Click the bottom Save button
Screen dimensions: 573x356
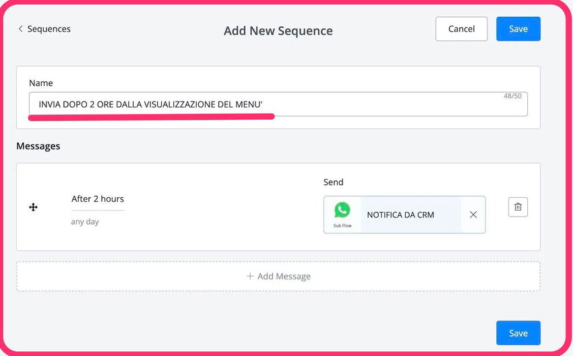point(518,333)
